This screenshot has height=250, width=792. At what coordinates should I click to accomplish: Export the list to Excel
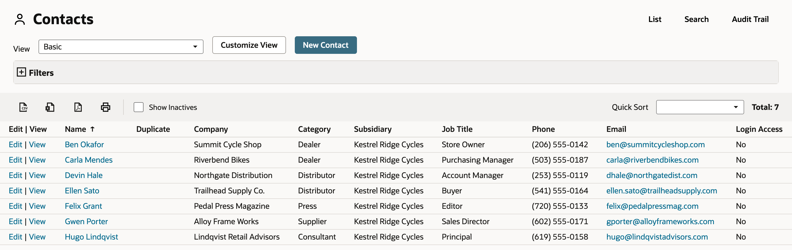(x=50, y=107)
